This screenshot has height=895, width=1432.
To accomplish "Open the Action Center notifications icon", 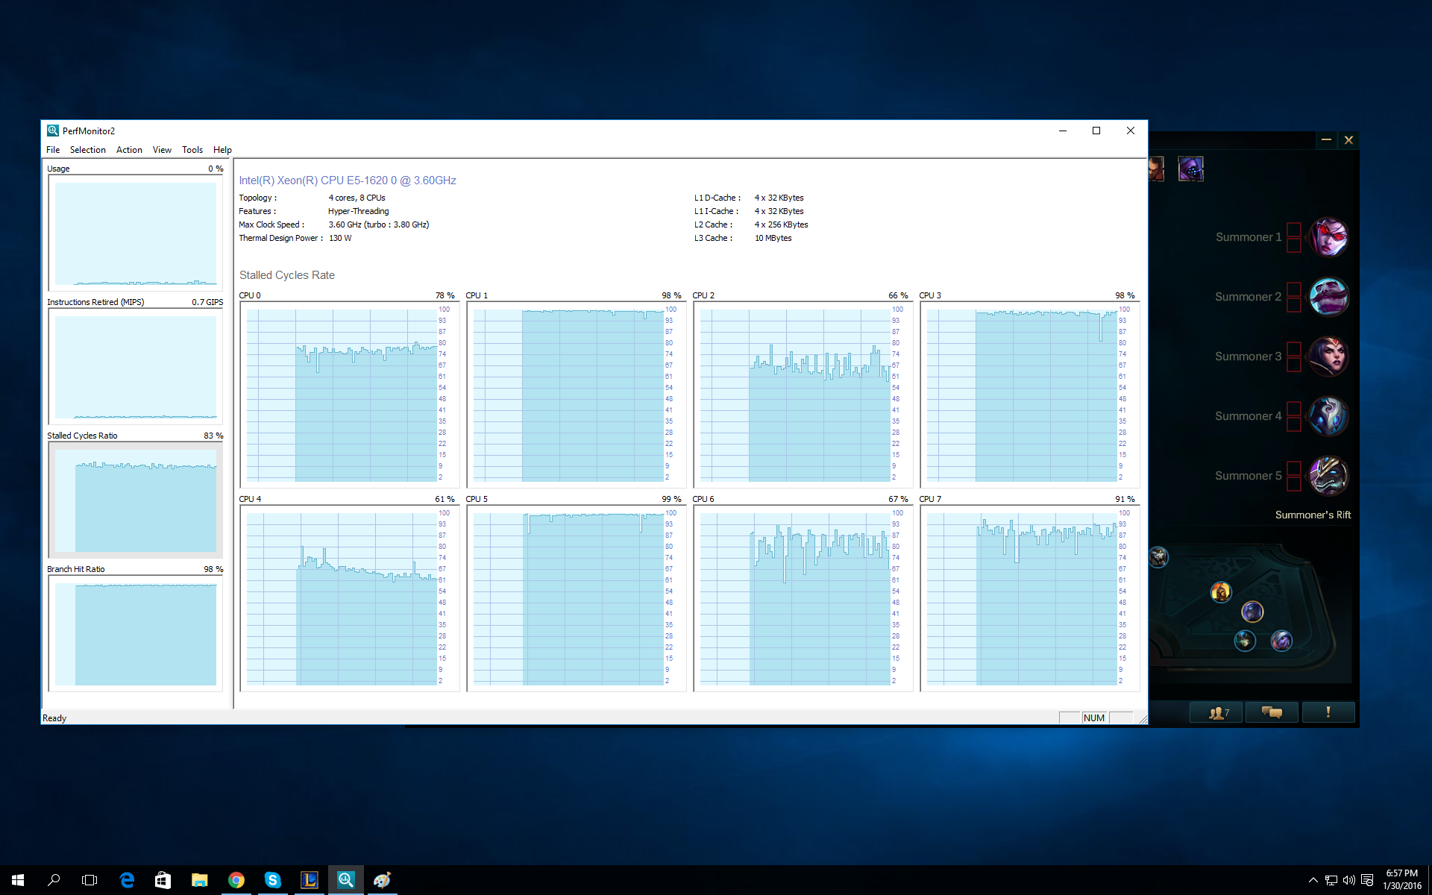I will [x=1367, y=880].
